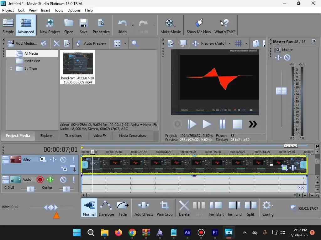Expand the By Type tree node
The width and height of the screenshot is (321, 240).
(11, 68)
